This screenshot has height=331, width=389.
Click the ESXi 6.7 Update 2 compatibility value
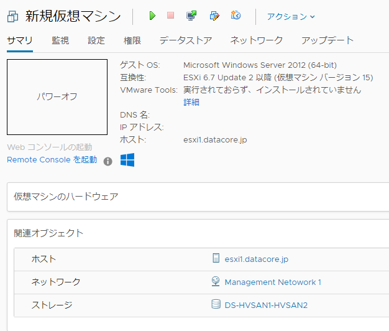(278, 78)
